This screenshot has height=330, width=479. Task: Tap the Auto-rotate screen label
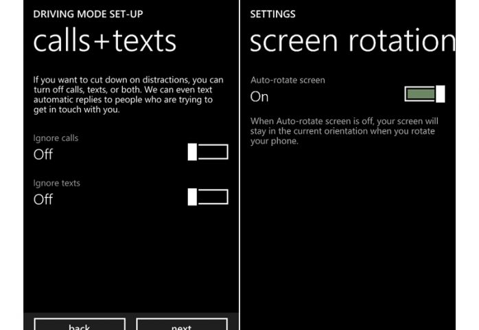coord(288,80)
